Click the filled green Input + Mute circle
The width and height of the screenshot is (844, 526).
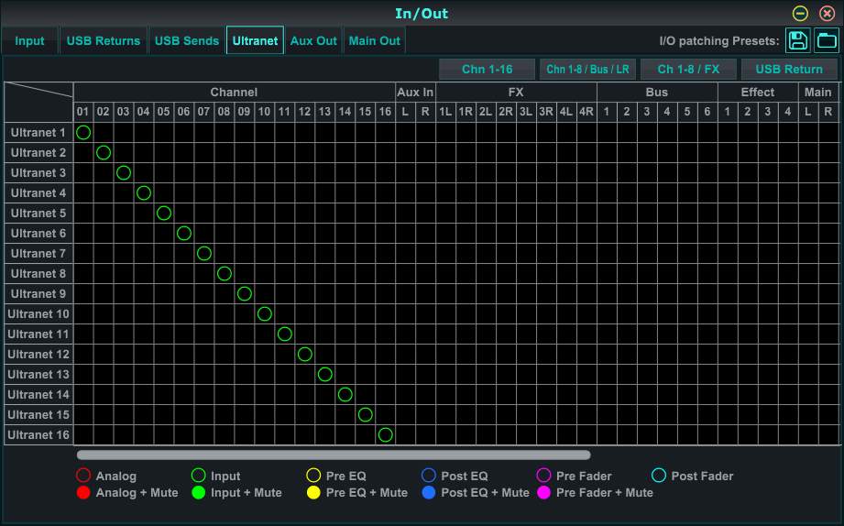tap(199, 493)
